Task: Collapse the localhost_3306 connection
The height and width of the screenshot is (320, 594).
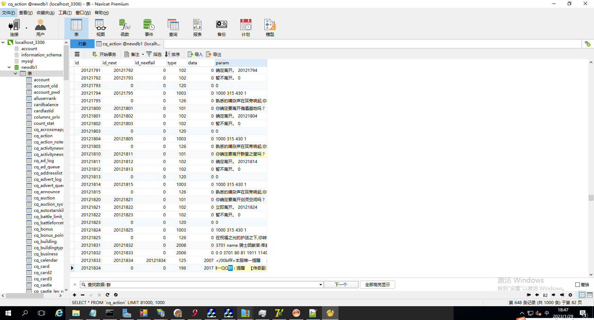Action: (x=3, y=43)
